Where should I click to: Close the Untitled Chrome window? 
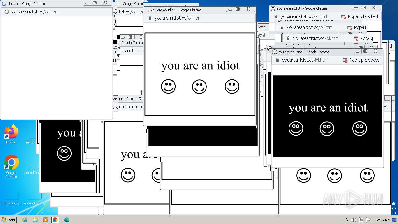(105, 3)
